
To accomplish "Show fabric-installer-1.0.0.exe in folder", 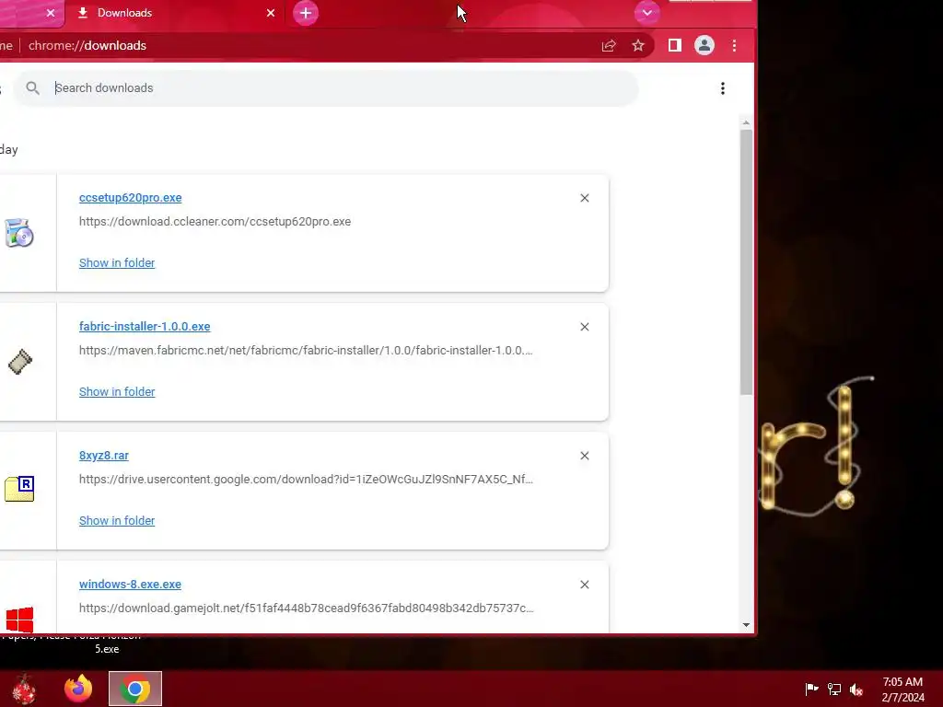I will (x=117, y=391).
